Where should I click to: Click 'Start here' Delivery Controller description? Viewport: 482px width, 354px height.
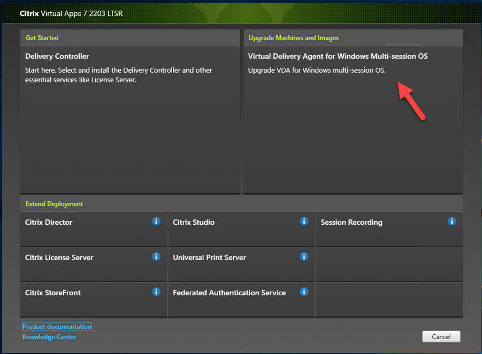pos(119,75)
